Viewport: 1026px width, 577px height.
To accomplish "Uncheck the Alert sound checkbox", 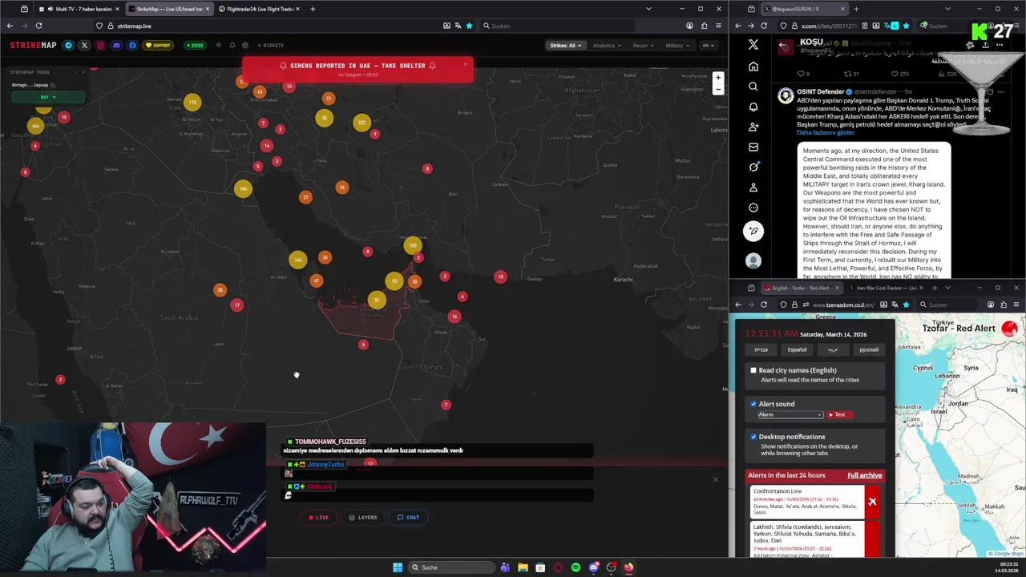I will 753,404.
